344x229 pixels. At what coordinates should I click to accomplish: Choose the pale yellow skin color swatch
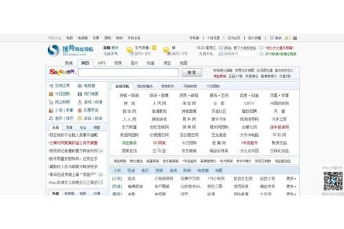click(291, 38)
